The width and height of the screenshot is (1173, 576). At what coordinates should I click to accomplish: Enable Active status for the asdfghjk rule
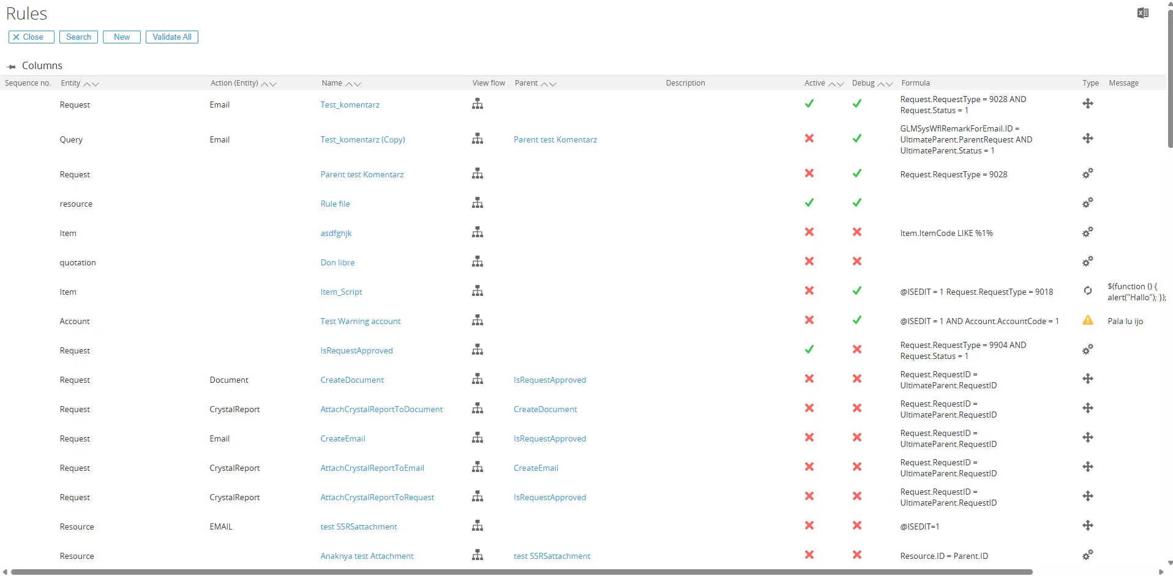coord(809,232)
